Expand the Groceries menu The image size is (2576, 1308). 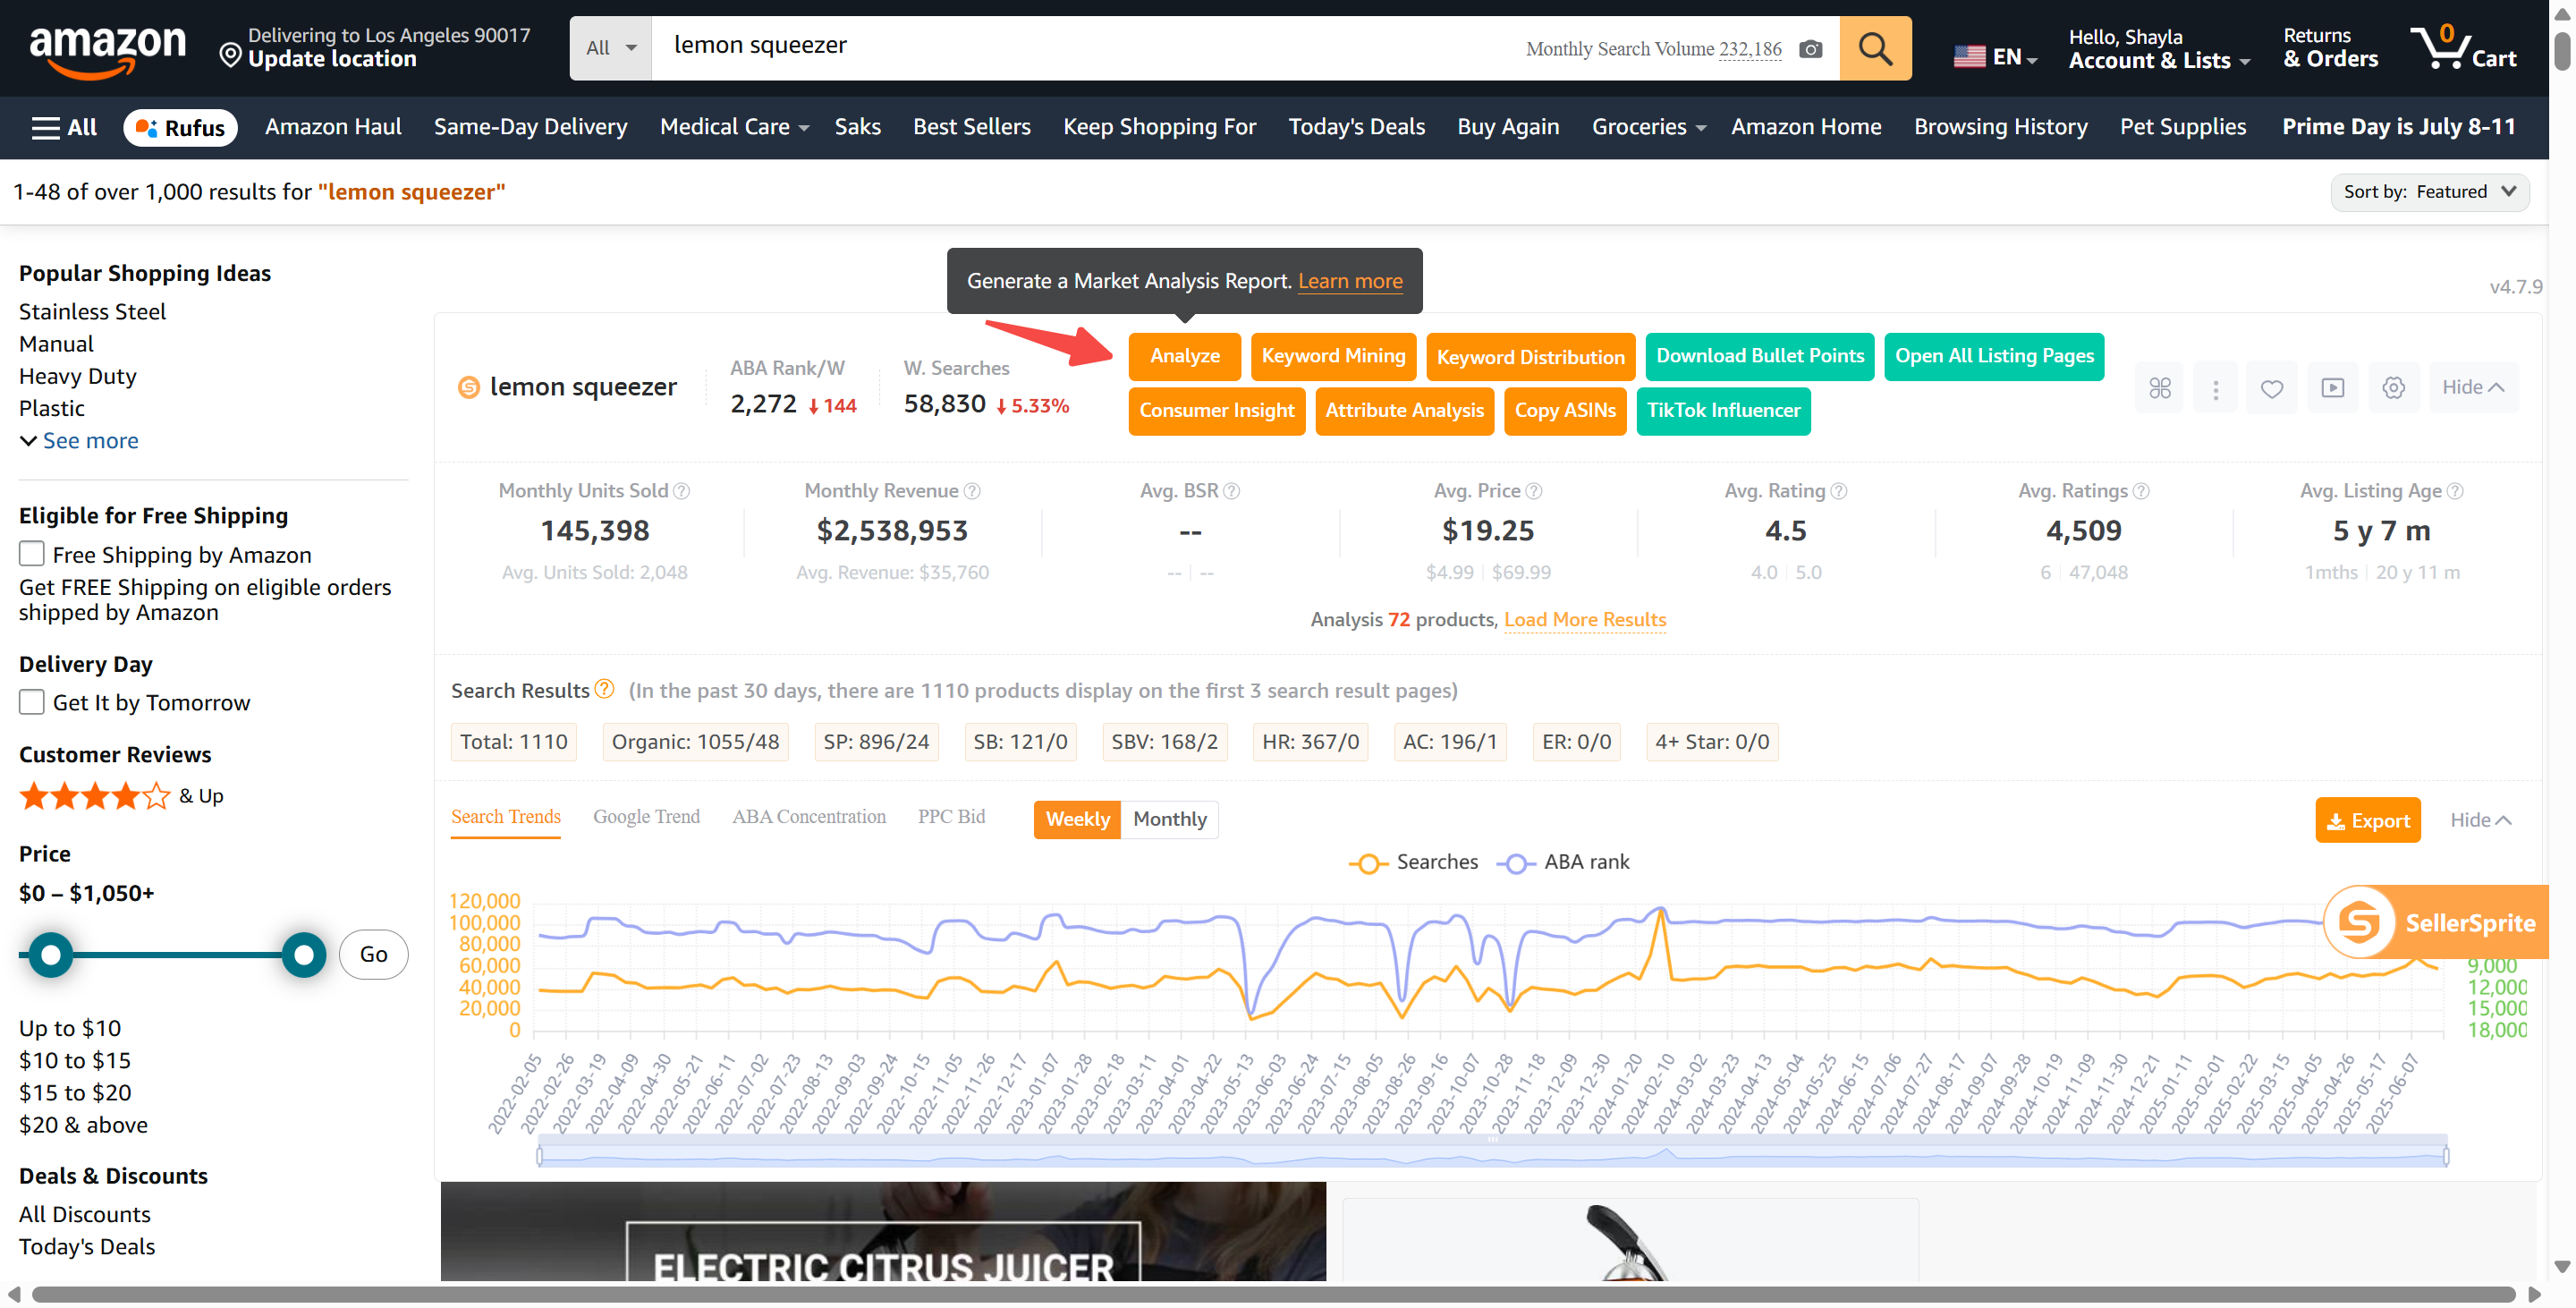click(1648, 127)
